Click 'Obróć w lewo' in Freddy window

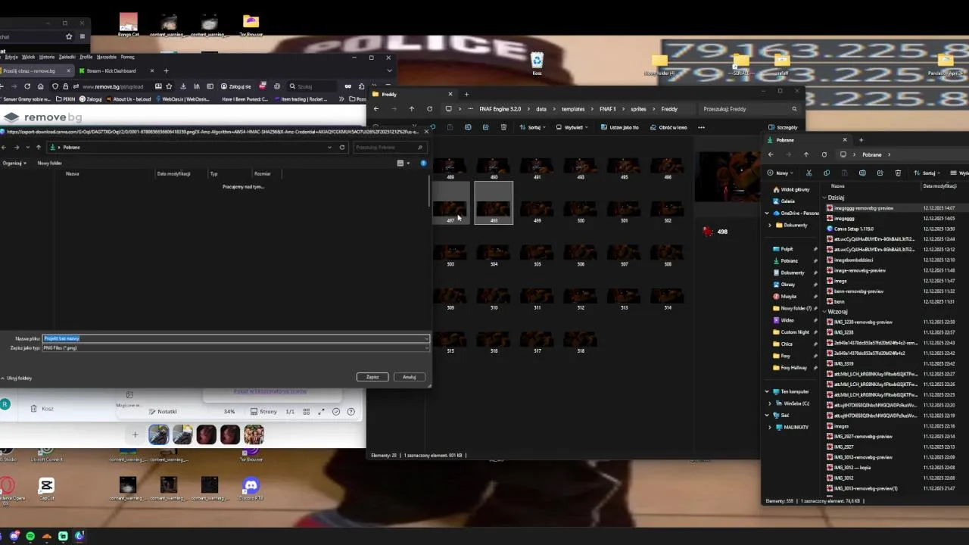pos(668,127)
